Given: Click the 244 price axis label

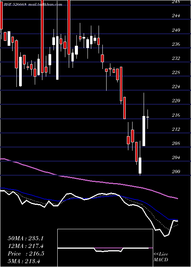Looking at the screenshot, I should [176, 16].
